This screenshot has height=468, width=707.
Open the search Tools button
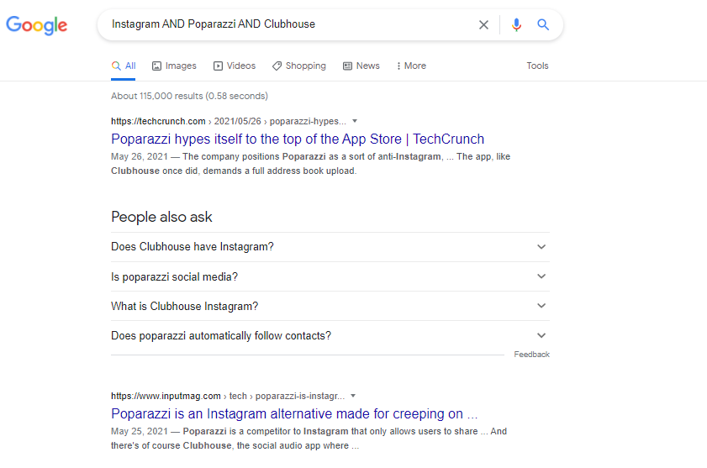[537, 66]
